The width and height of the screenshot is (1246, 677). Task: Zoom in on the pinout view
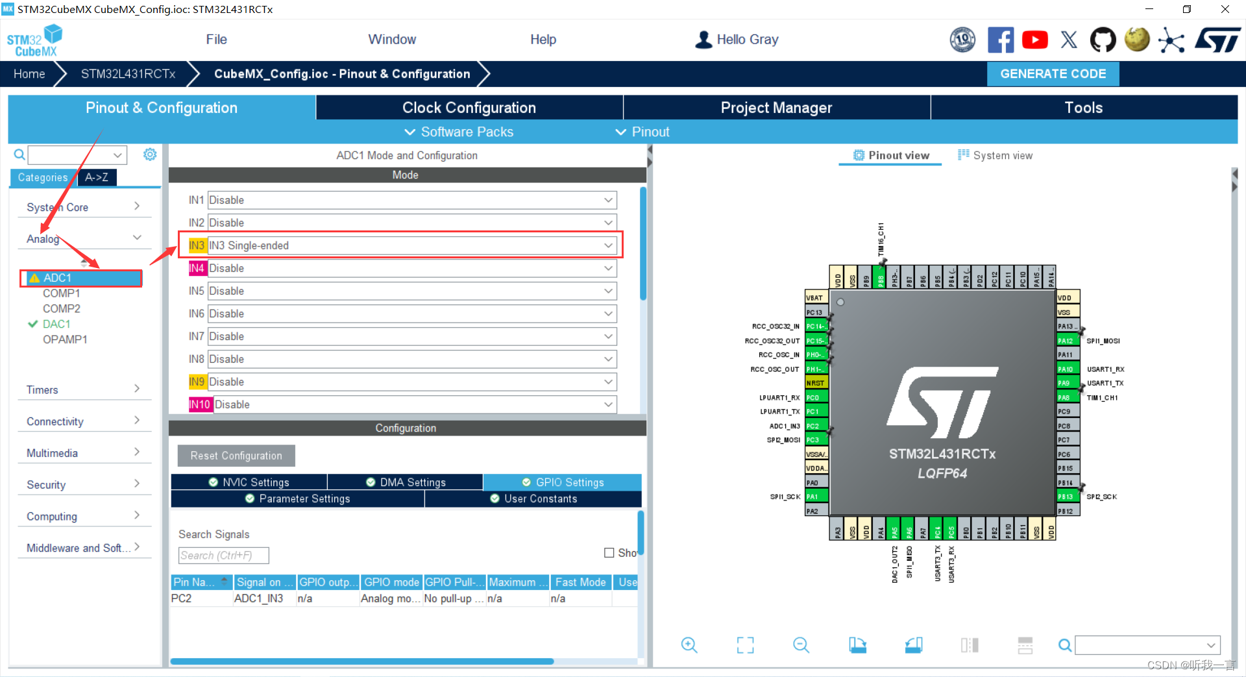pyautogui.click(x=689, y=645)
